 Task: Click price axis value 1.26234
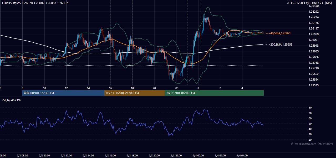pyautogui.click(x=314, y=17)
